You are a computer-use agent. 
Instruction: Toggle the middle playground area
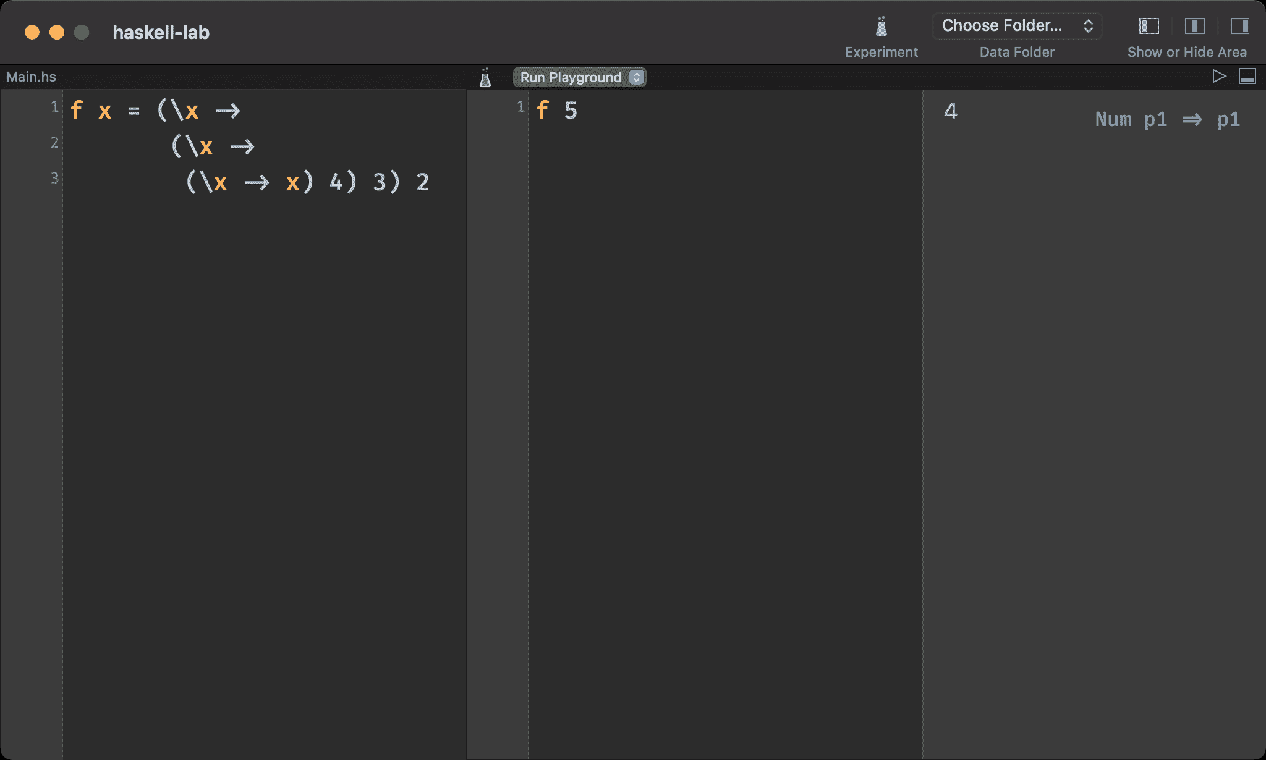click(1194, 26)
